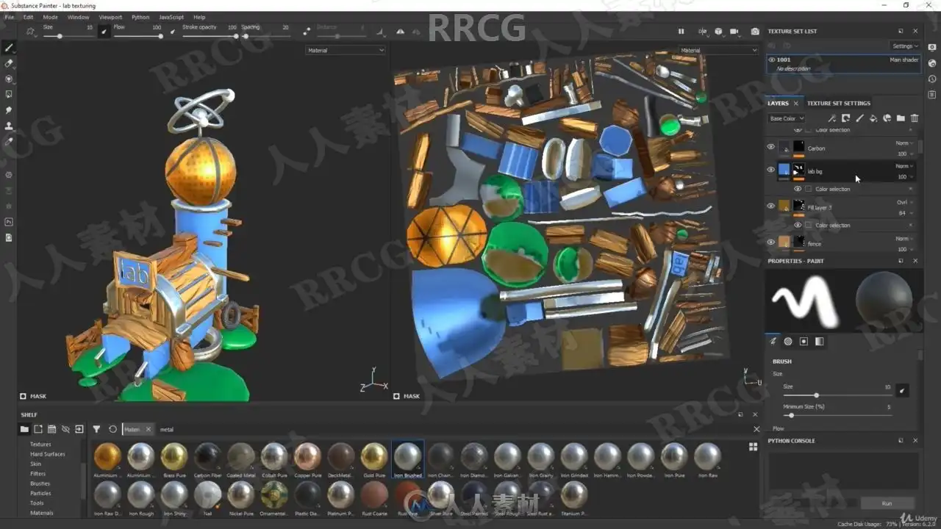
Task: Open the Viewport menu
Action: pyautogui.click(x=111, y=17)
